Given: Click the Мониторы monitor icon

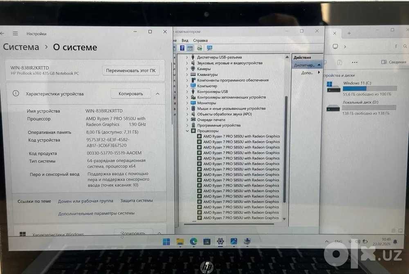Looking at the screenshot, I should point(193,103).
